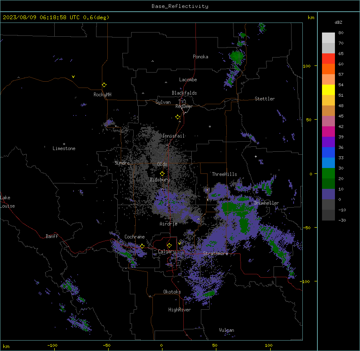Pick the magenta swatch in dBZ legend
Viewport: 360px width, 351px height.
pyautogui.click(x=328, y=131)
